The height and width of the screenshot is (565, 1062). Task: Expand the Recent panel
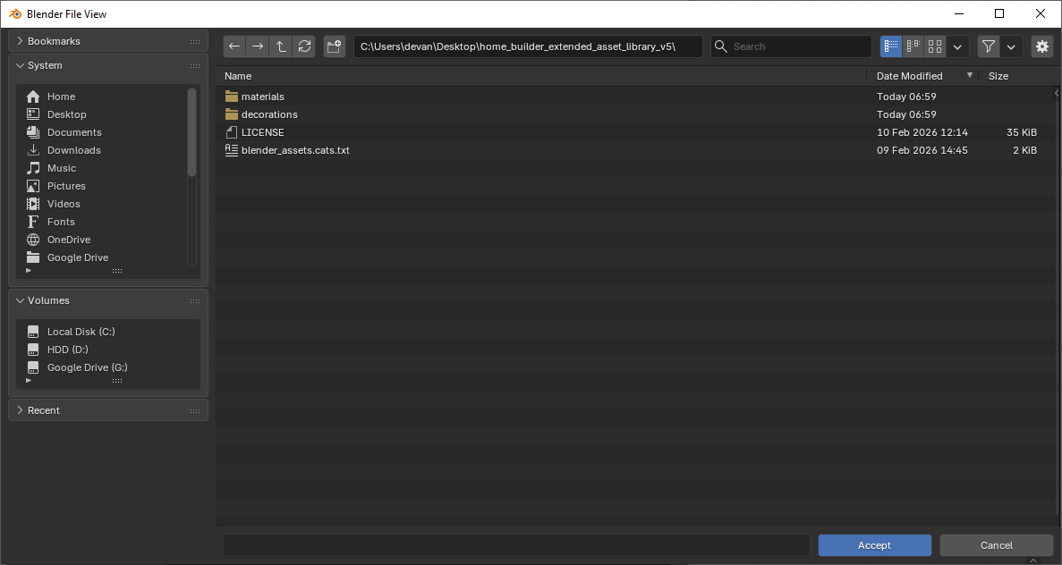click(43, 410)
